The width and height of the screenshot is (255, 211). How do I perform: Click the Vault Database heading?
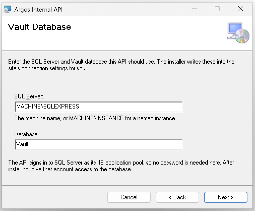tap(39, 27)
